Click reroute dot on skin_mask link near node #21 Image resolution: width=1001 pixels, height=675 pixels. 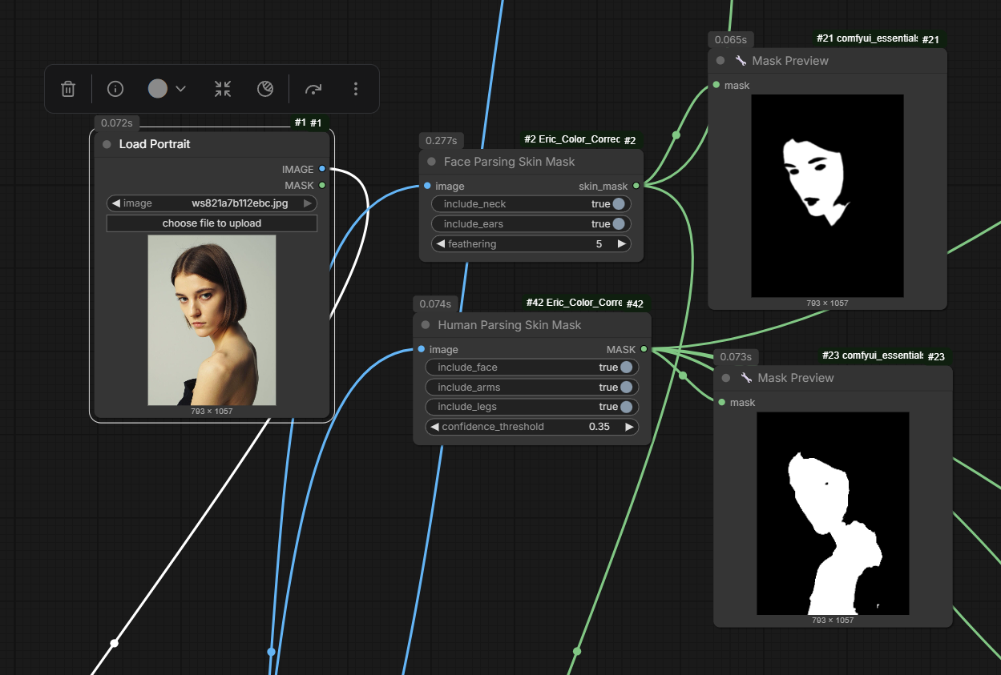(x=676, y=135)
